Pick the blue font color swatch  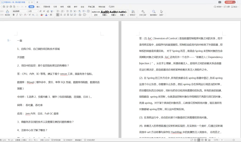pos(46,15)
